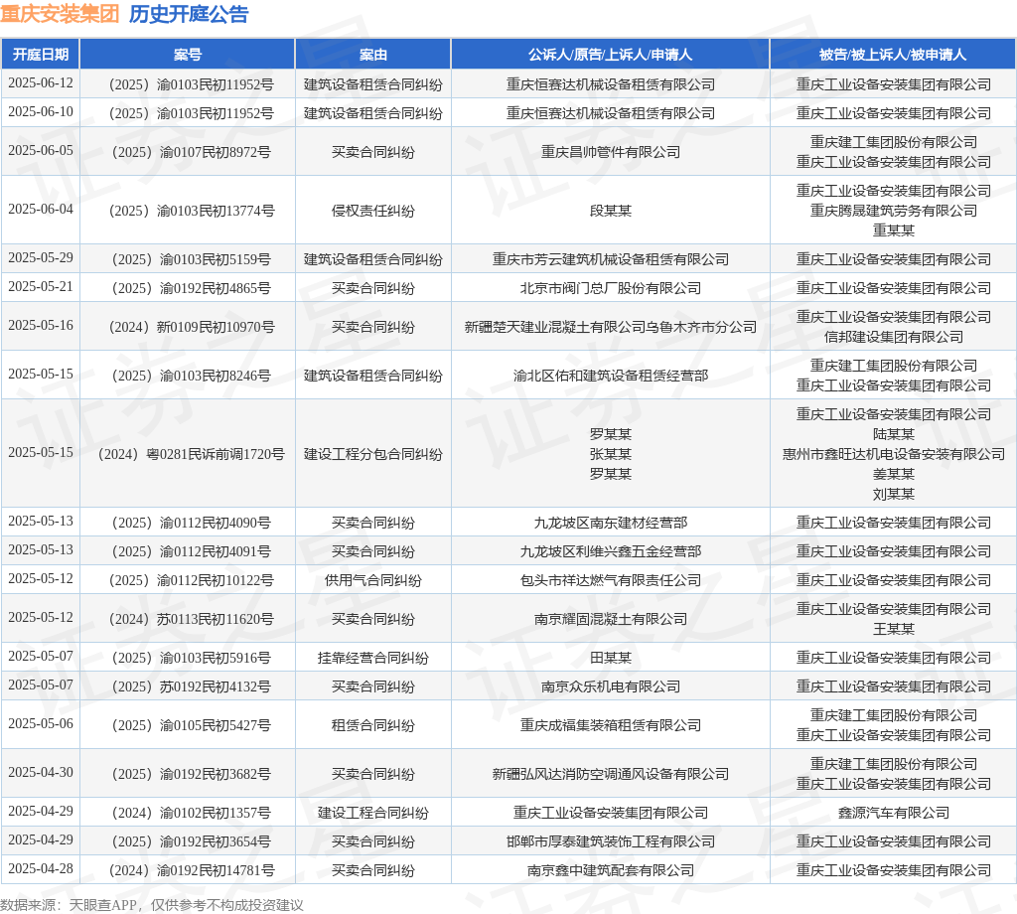Click plaintiff 新疆弘风达消防空调通风设备有限公司

coord(611,773)
